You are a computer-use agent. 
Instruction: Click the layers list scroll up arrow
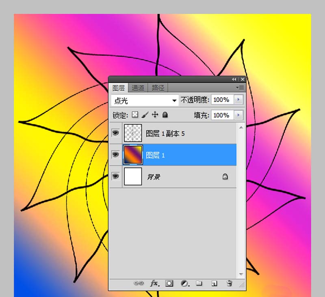coord(241,128)
